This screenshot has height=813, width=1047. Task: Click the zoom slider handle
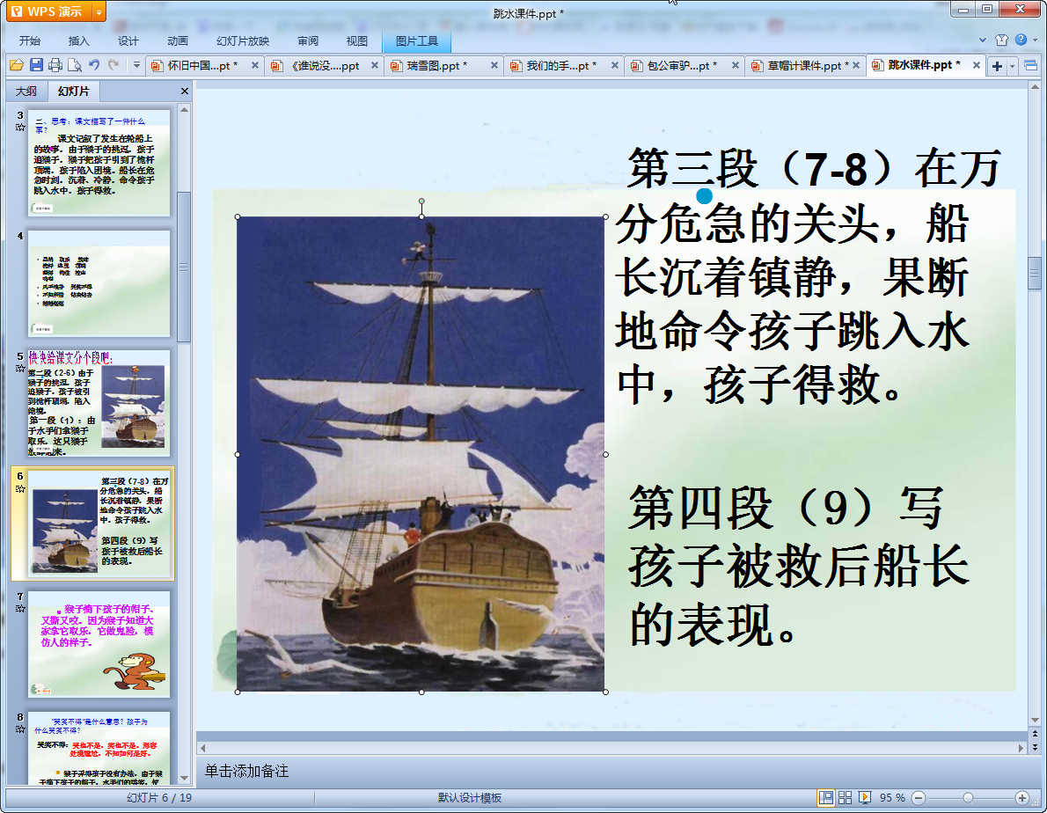tap(968, 798)
